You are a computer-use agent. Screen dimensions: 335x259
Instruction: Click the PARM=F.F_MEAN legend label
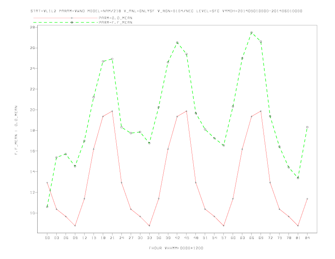coord(115,22)
